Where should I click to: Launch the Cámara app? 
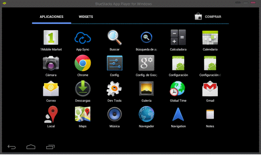pos(51,63)
